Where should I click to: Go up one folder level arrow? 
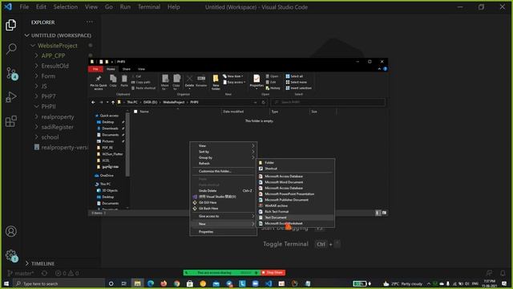pos(113,102)
